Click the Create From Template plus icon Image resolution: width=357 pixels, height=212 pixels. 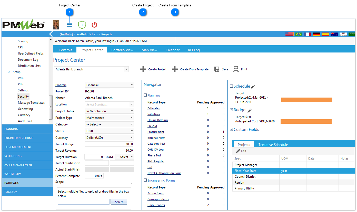[175, 69]
